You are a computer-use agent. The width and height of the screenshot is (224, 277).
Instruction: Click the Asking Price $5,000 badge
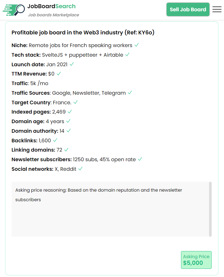coord(196,260)
